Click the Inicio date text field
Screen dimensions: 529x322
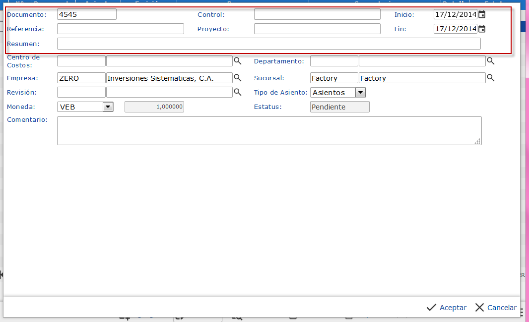point(455,14)
